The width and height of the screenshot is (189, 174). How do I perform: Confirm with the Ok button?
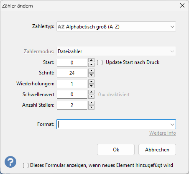(x=116, y=150)
